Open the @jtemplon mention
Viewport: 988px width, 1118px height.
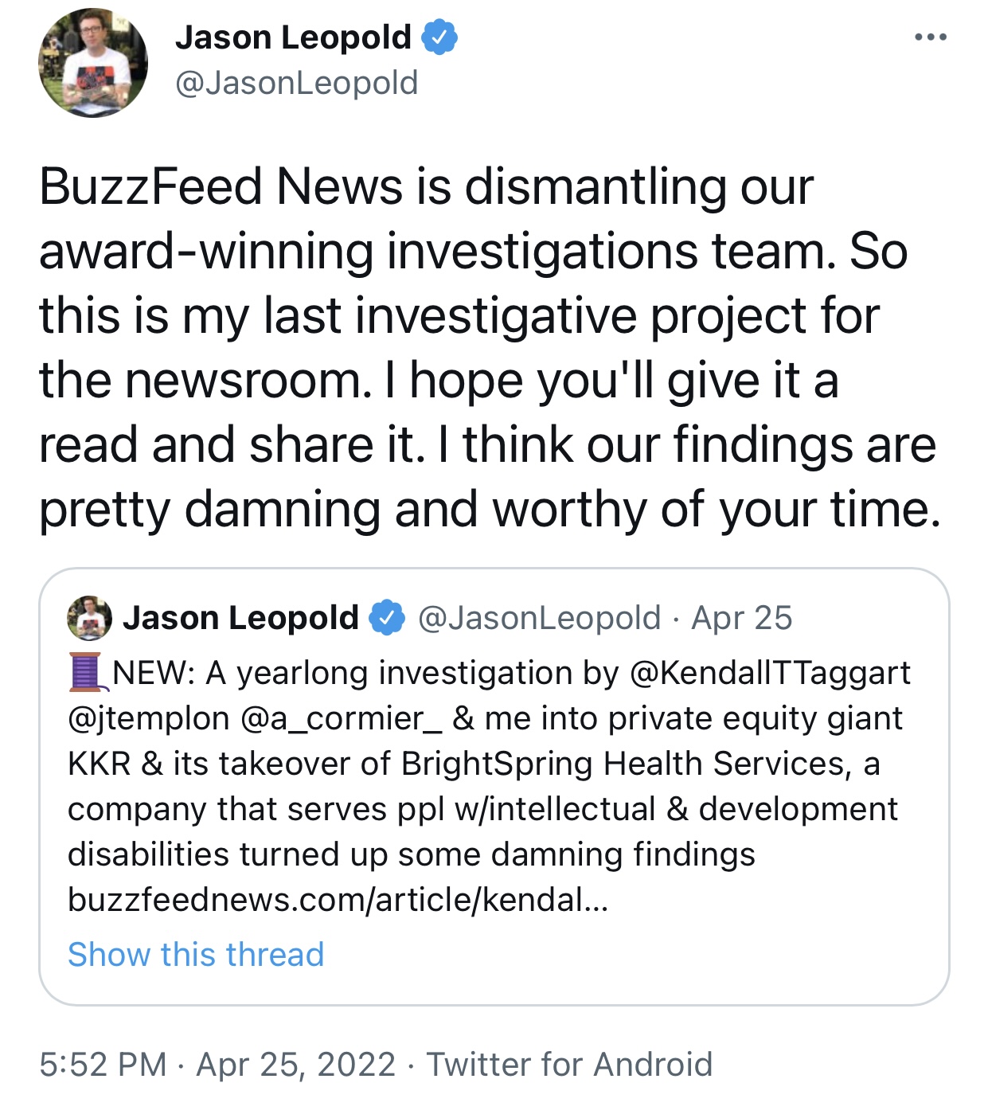pyautogui.click(x=149, y=719)
